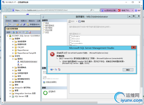Expand the ReportServerTempDB node

pyautogui.click(x=13, y=53)
